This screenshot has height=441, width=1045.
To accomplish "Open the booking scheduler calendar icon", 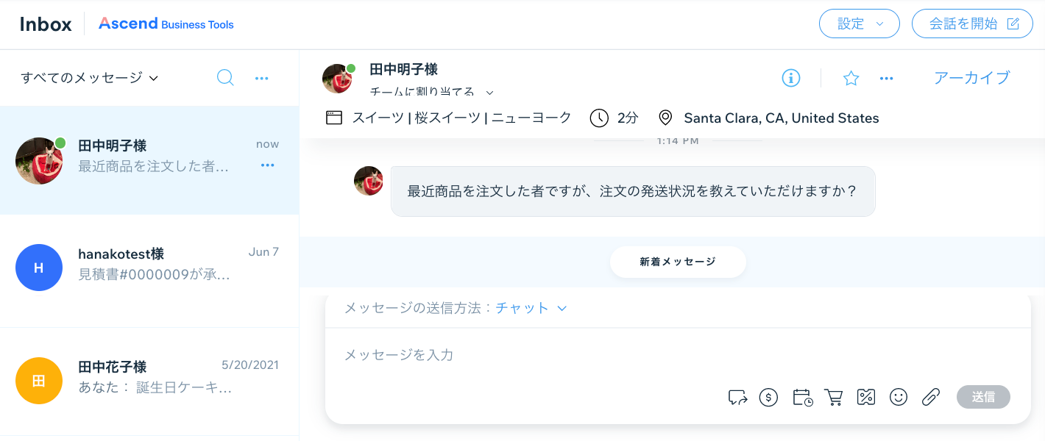I will pos(801,397).
